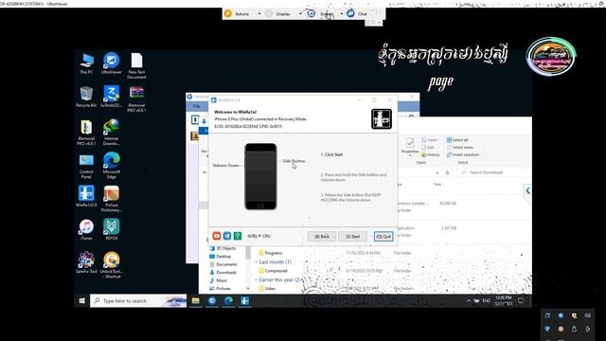Screen dimensions: 606x341
Task: Open UnlockTool Shortcut on desktop
Action: point(112,265)
